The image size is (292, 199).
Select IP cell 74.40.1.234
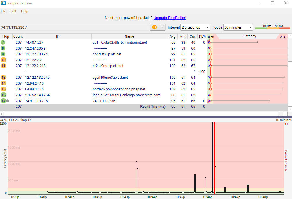(34, 43)
